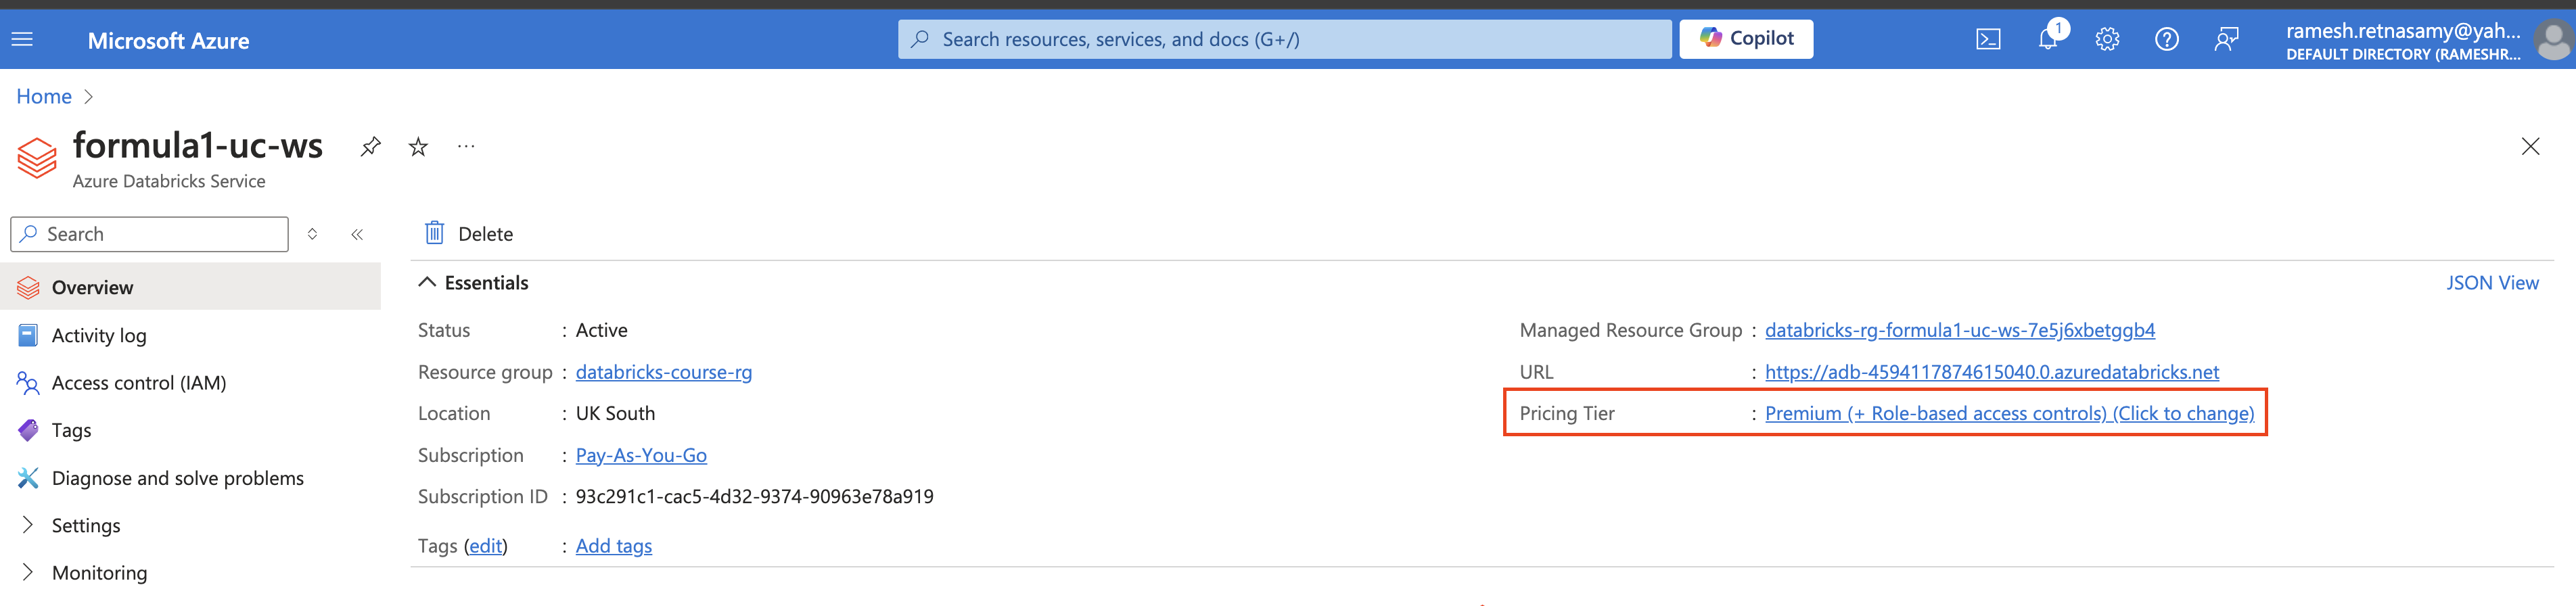Viewport: 2576px width, 606px height.
Task: Open Pay-As-You-Go subscription link
Action: [641, 455]
